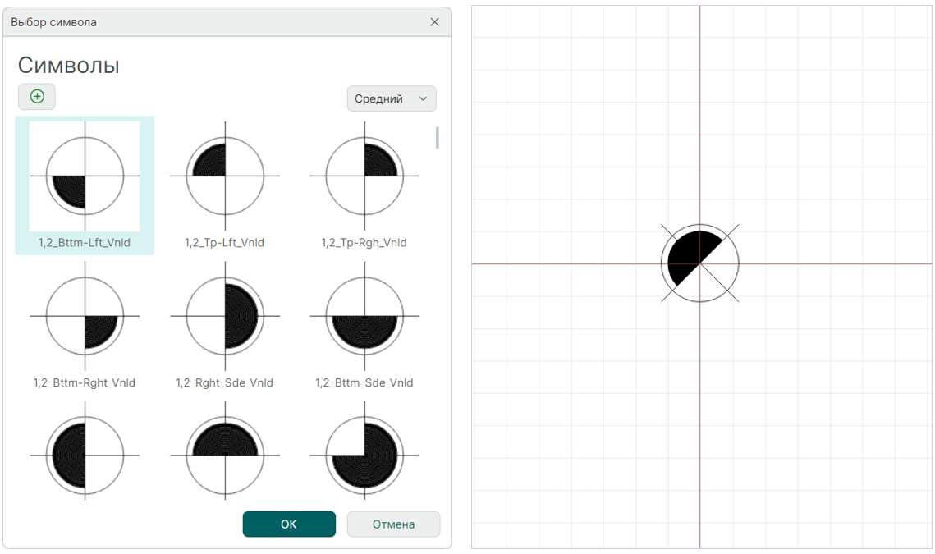Screen dimensions: 935x554
Task: Select the 1,2_Bttm-Lft_Vnld symbol thumbnail
Action: click(85, 176)
